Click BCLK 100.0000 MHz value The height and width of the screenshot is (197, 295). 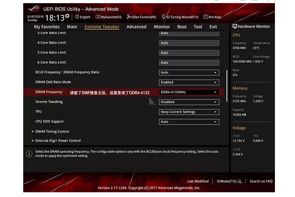pyautogui.click(x=242, y=61)
